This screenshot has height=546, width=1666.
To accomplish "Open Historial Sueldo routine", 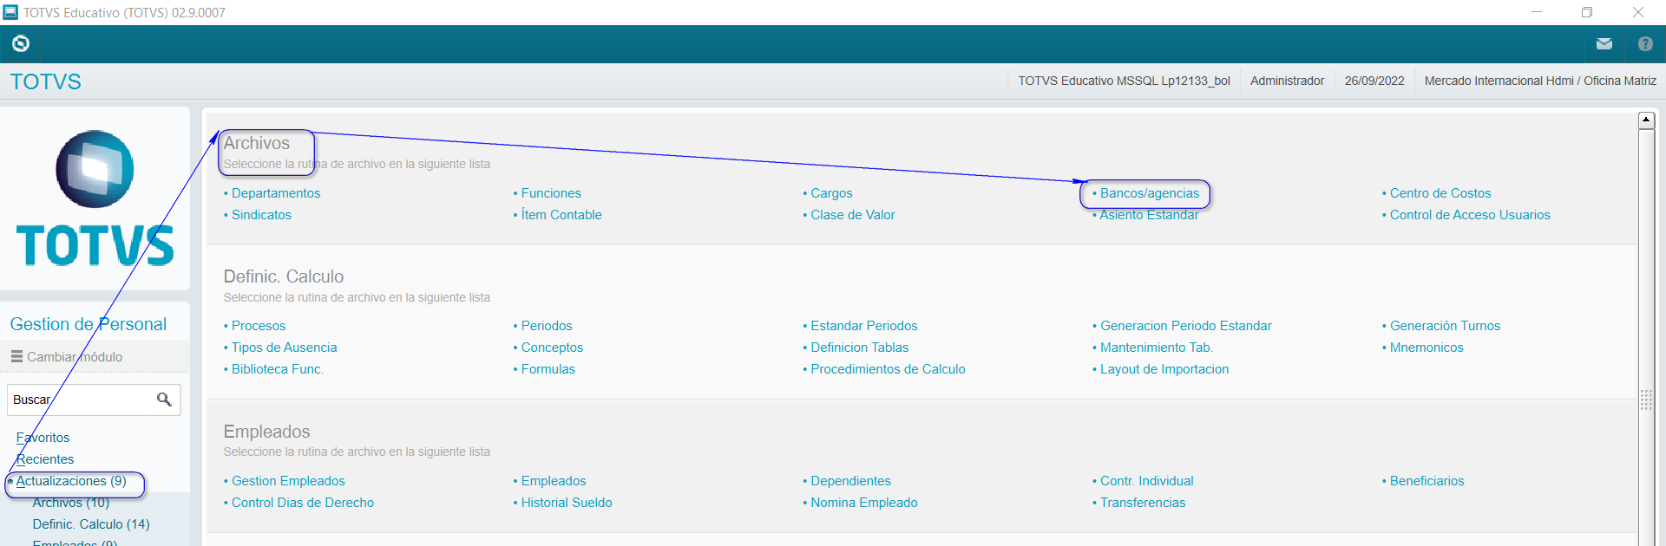I will click(x=567, y=503).
